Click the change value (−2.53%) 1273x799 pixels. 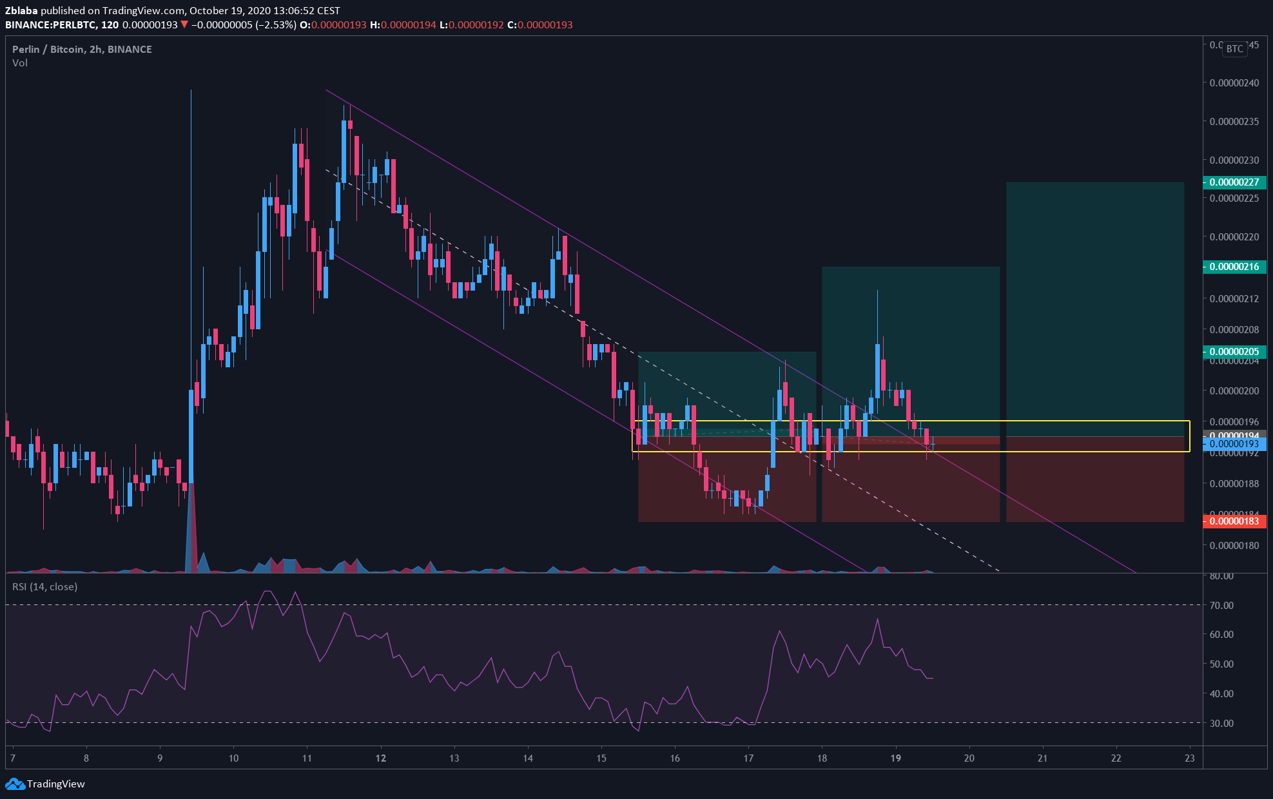pyautogui.click(x=275, y=24)
